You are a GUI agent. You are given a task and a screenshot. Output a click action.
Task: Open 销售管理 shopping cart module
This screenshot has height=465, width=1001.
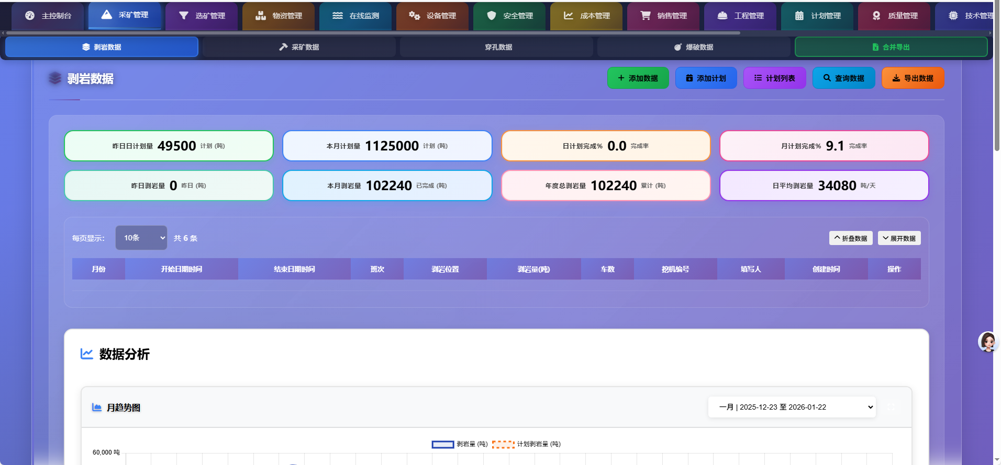tap(663, 16)
